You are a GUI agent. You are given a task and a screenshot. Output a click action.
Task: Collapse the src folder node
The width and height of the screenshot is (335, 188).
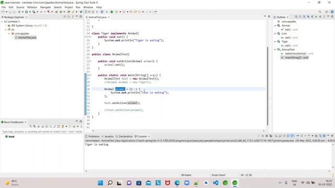[x=6, y=30]
